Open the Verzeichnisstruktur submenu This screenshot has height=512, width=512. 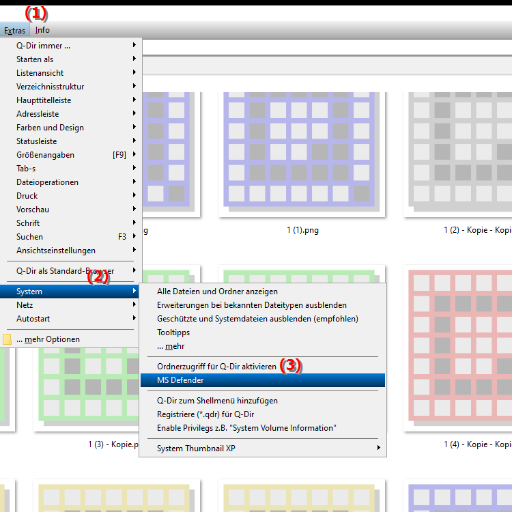(x=71, y=87)
